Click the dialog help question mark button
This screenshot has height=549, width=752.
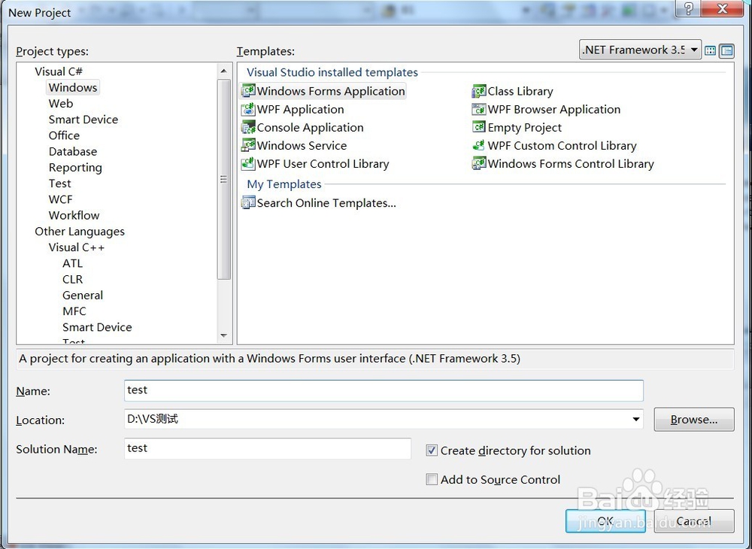pyautogui.click(x=688, y=9)
